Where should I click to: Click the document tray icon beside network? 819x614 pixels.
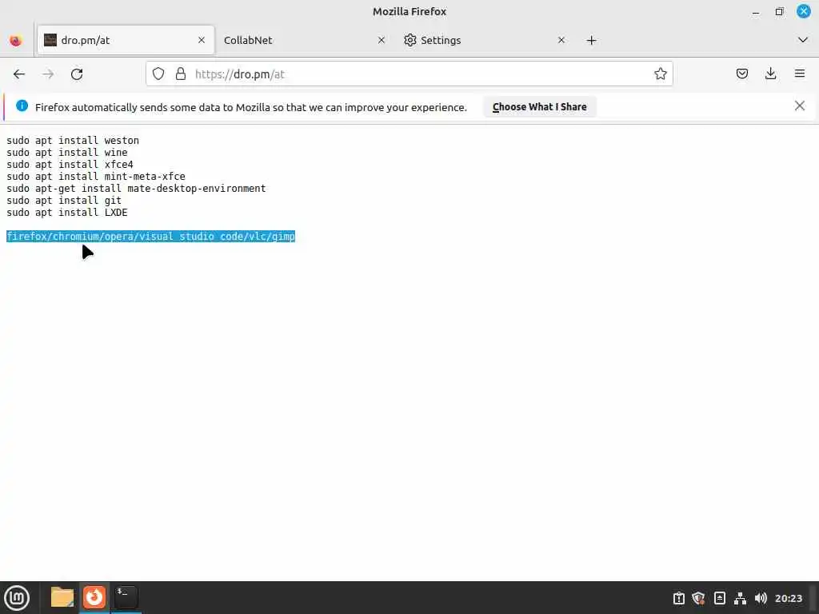[x=719, y=598]
